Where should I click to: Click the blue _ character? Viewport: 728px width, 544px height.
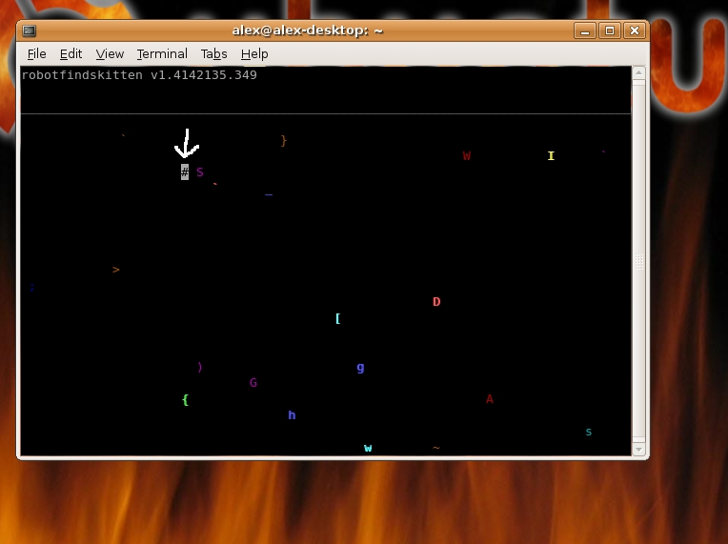coord(269,195)
